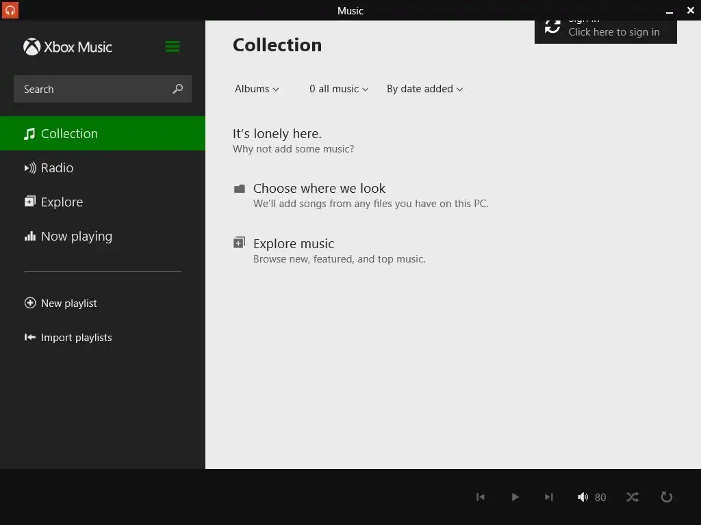The width and height of the screenshot is (701, 525).
Task: Click the green hamburger menu icon
Action: point(173,46)
